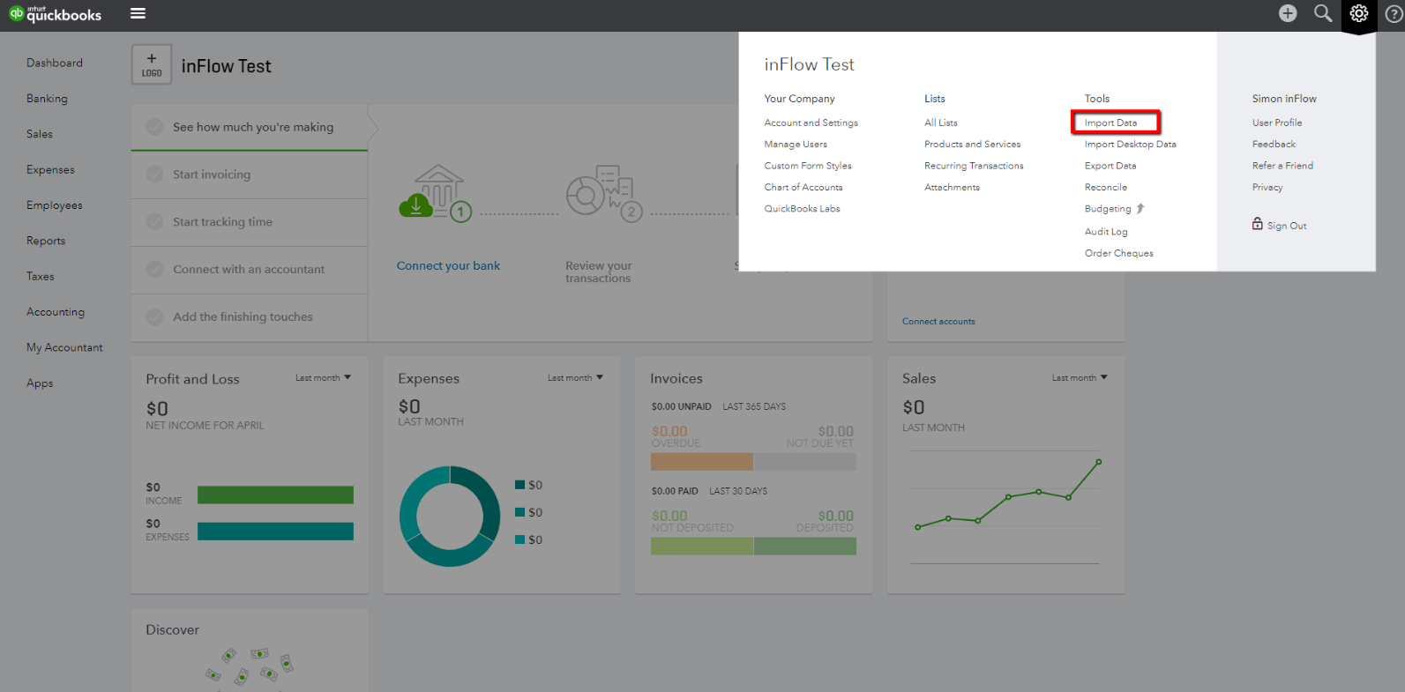Open the help question mark icon
The width and height of the screenshot is (1405, 692).
(1394, 13)
